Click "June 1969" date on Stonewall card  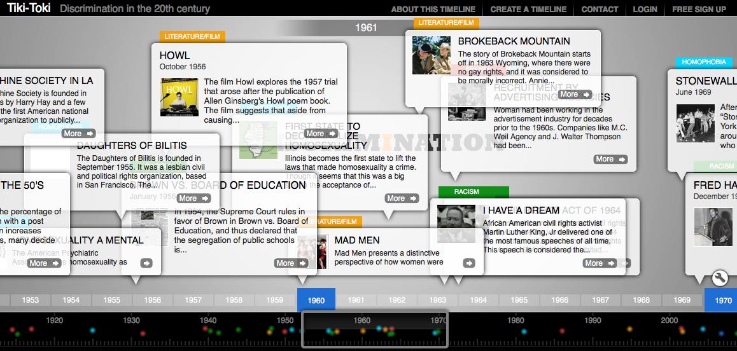click(693, 92)
